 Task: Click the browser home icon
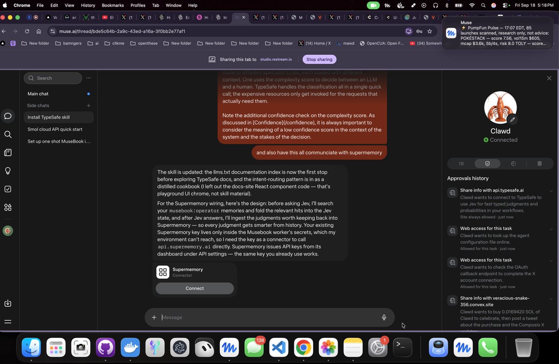pyautogui.click(x=39, y=31)
